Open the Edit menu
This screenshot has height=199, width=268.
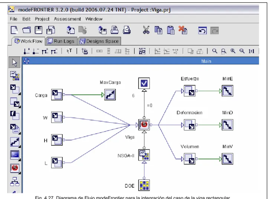coord(26,19)
